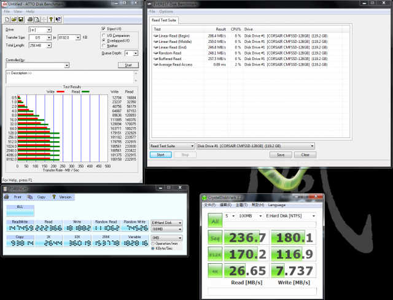The image size is (393, 300).
Task: Open the 文件(F) menu in CrystalDiskMark
Action: click(210, 205)
